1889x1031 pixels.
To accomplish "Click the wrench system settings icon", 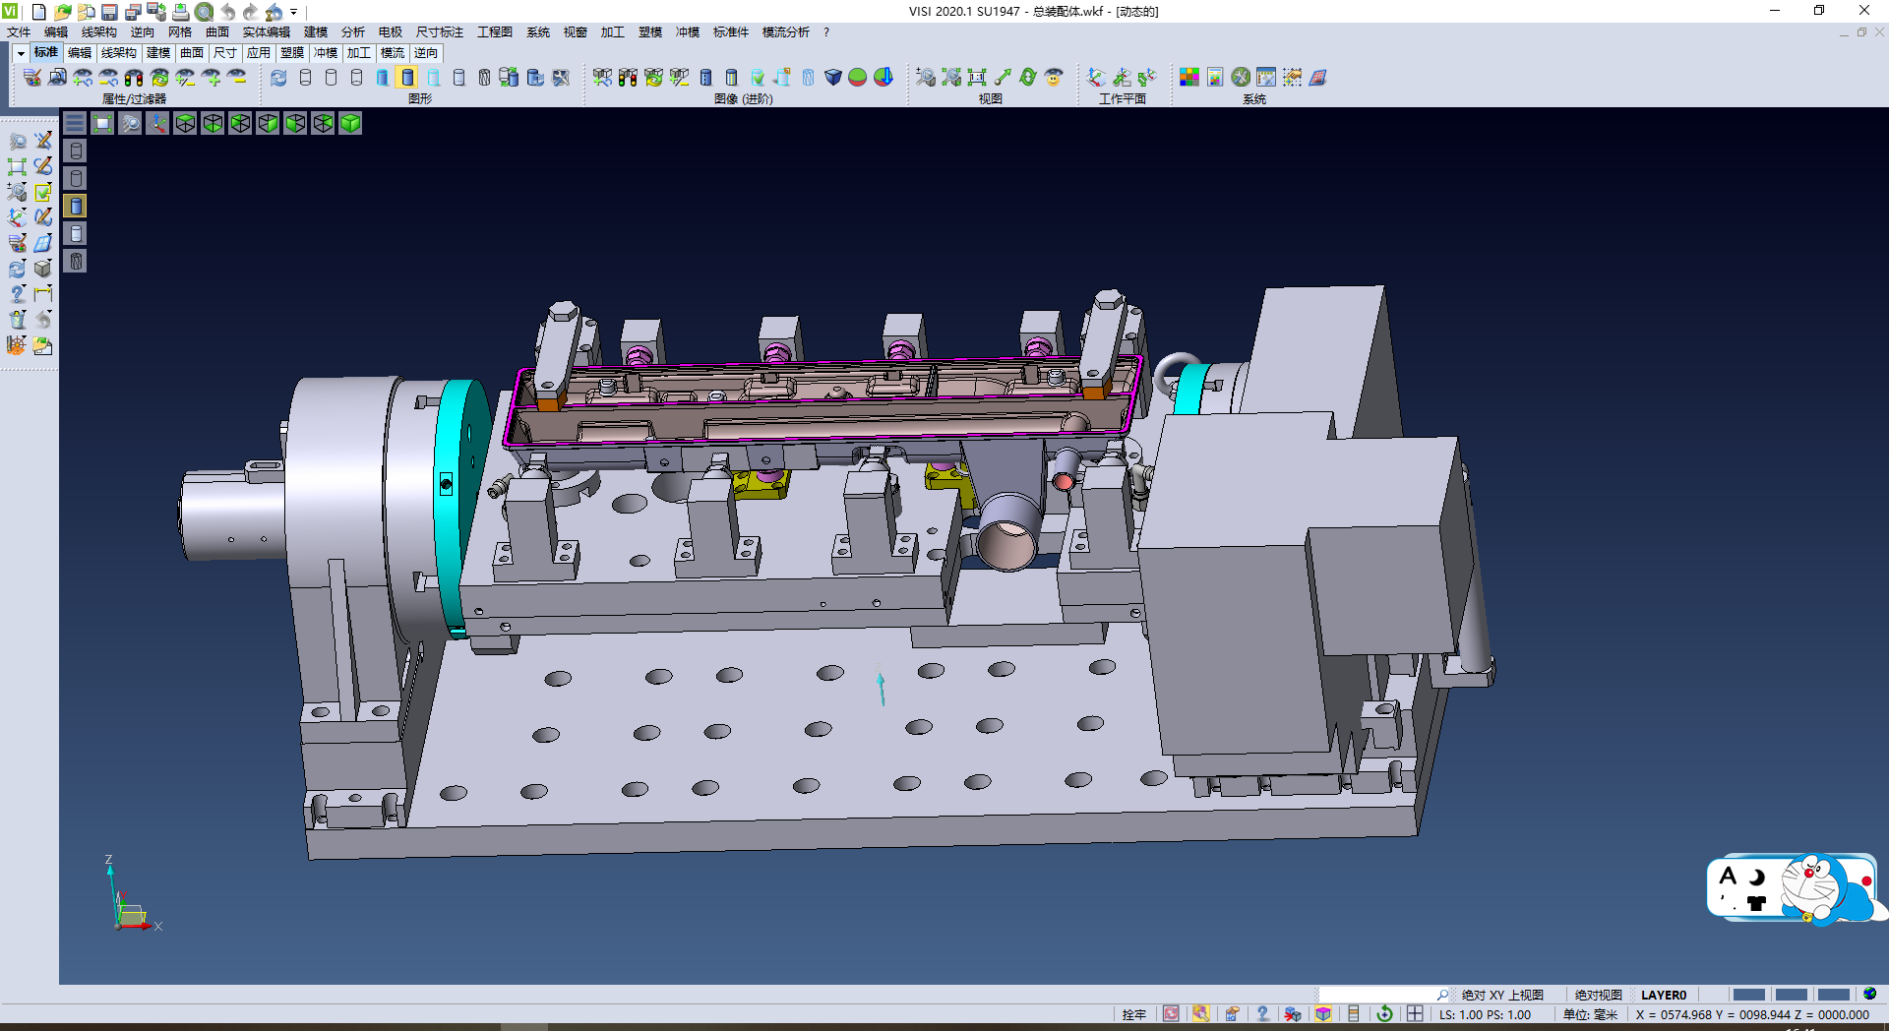I will 1241,77.
